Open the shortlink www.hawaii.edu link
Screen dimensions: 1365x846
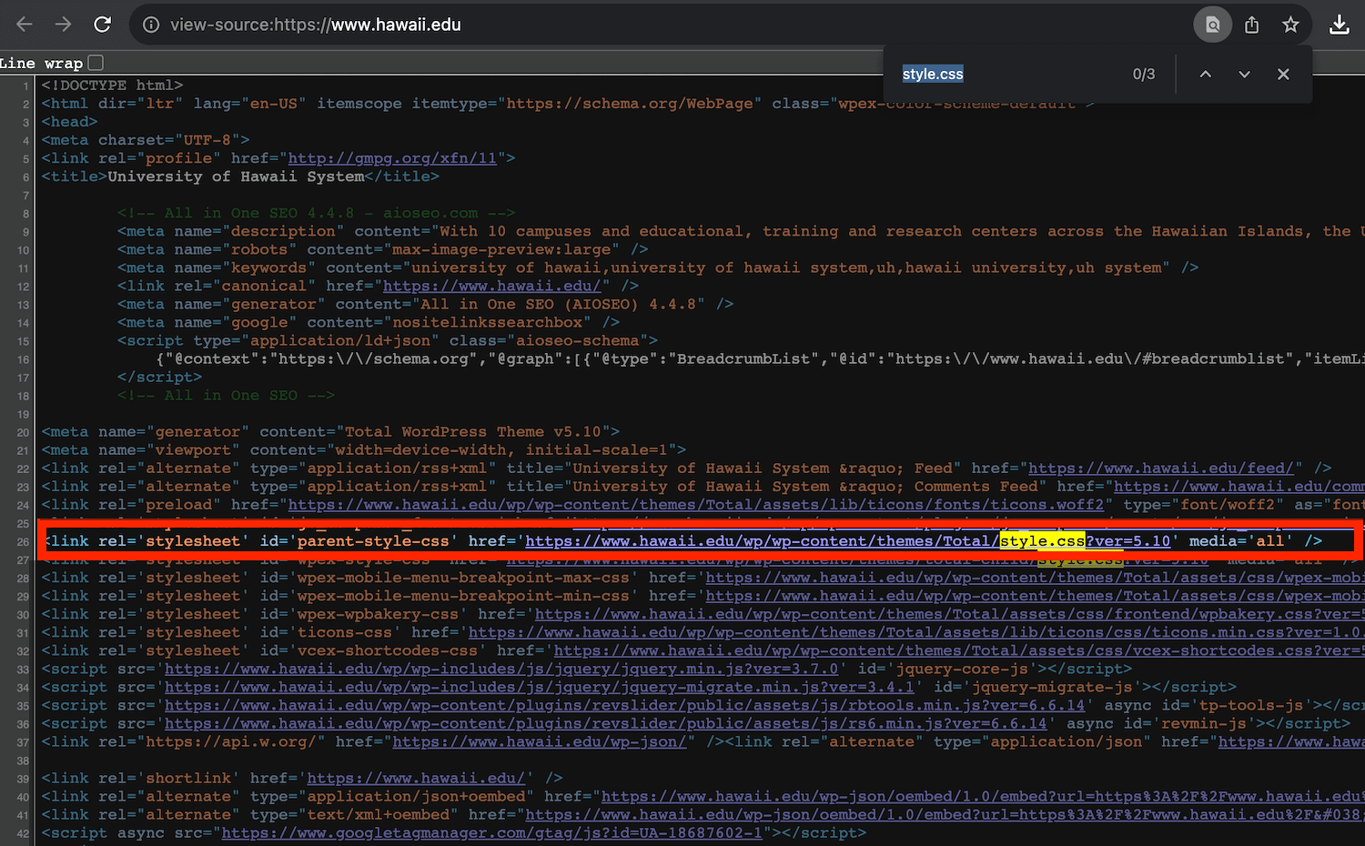click(416, 778)
